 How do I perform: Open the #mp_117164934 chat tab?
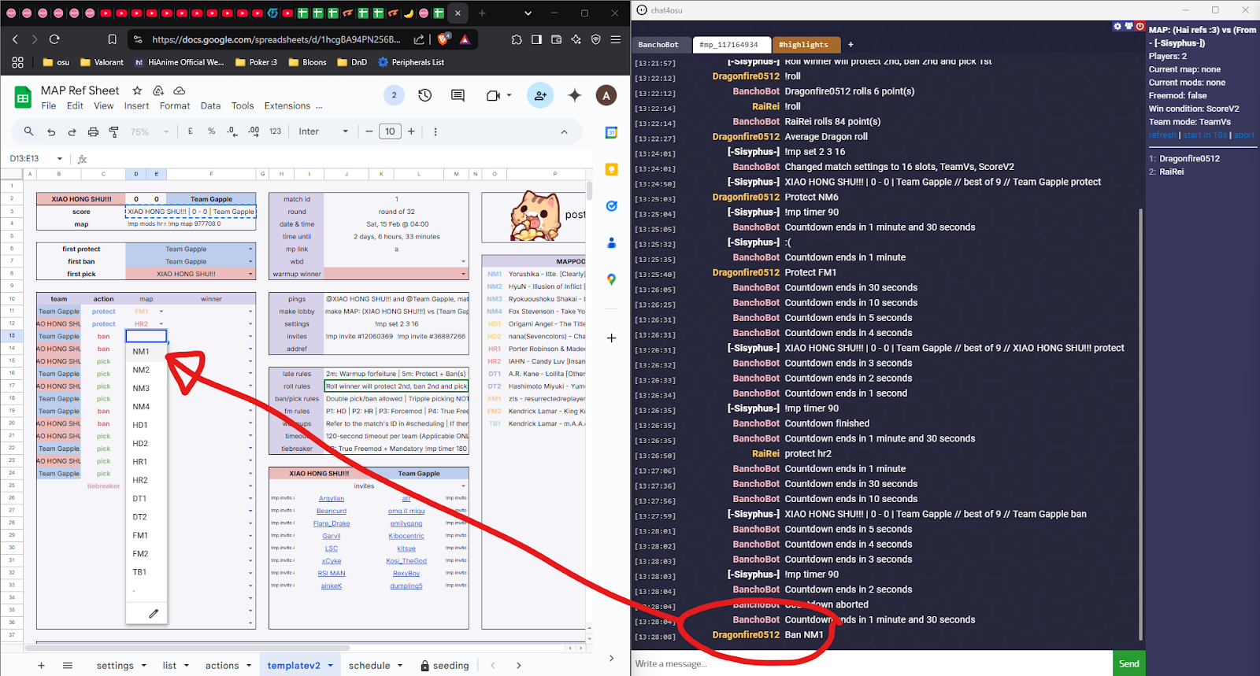tap(729, 45)
